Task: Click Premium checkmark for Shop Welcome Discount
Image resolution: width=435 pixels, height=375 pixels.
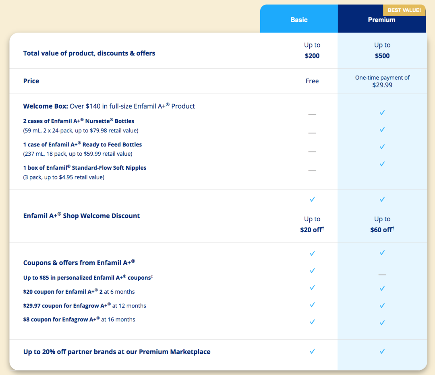Action: point(382,199)
